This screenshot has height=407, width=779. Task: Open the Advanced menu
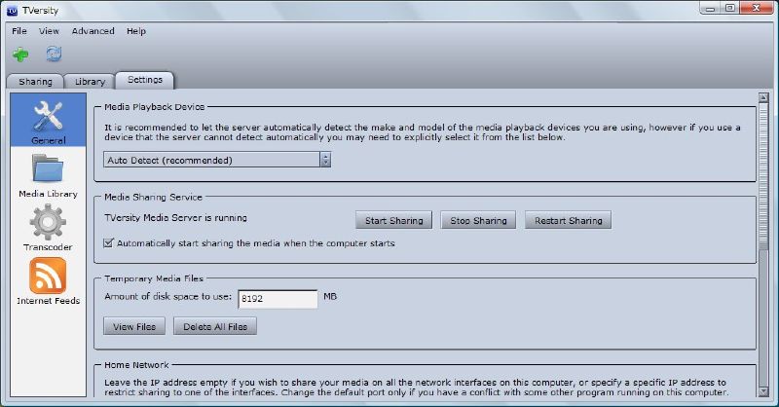pos(93,31)
